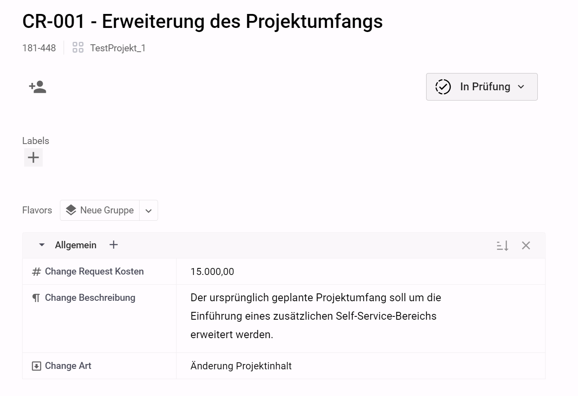The image size is (578, 396).
Task: Click the add assignee person icon
Action: click(x=37, y=87)
